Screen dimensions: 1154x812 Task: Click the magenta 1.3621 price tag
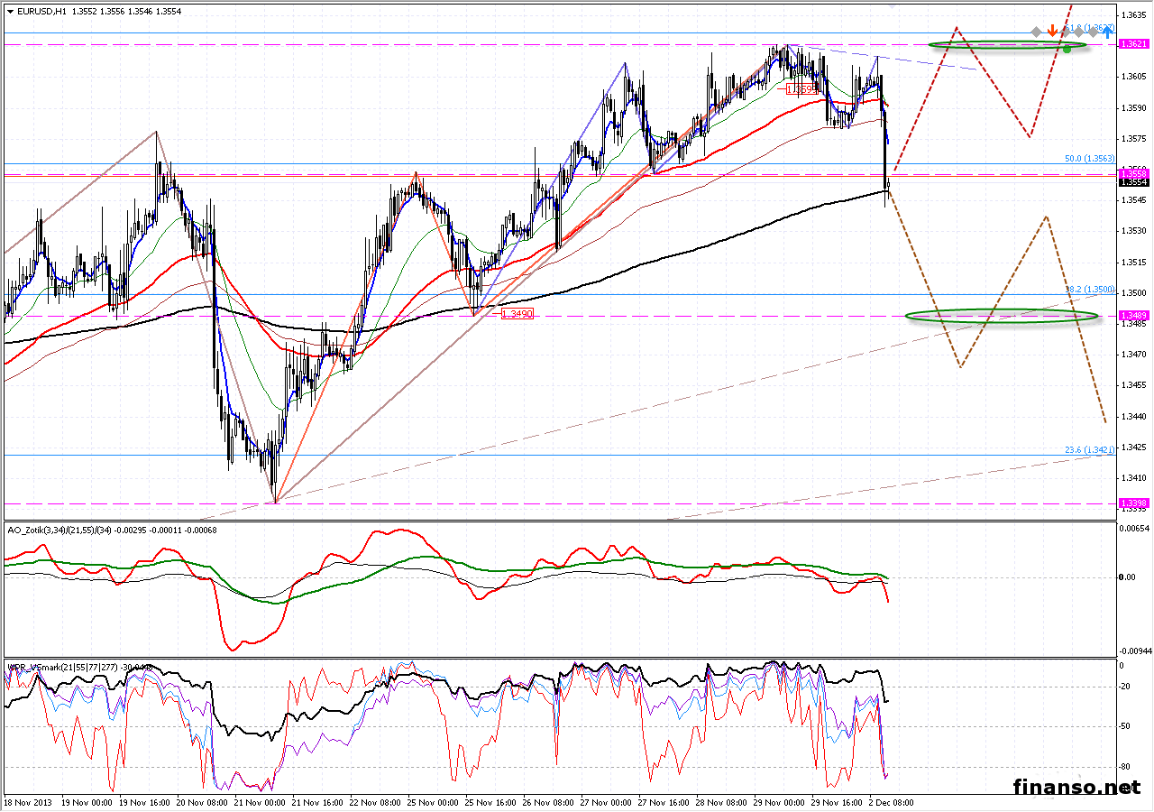[x=1132, y=43]
